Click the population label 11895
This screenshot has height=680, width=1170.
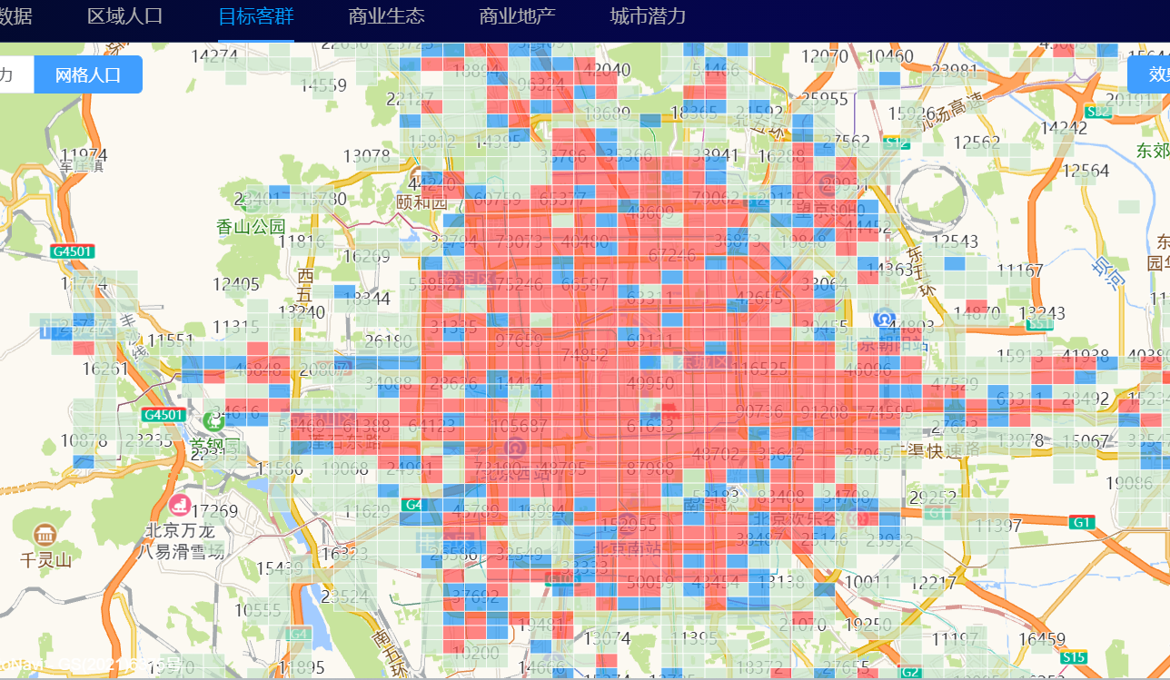tap(302, 668)
